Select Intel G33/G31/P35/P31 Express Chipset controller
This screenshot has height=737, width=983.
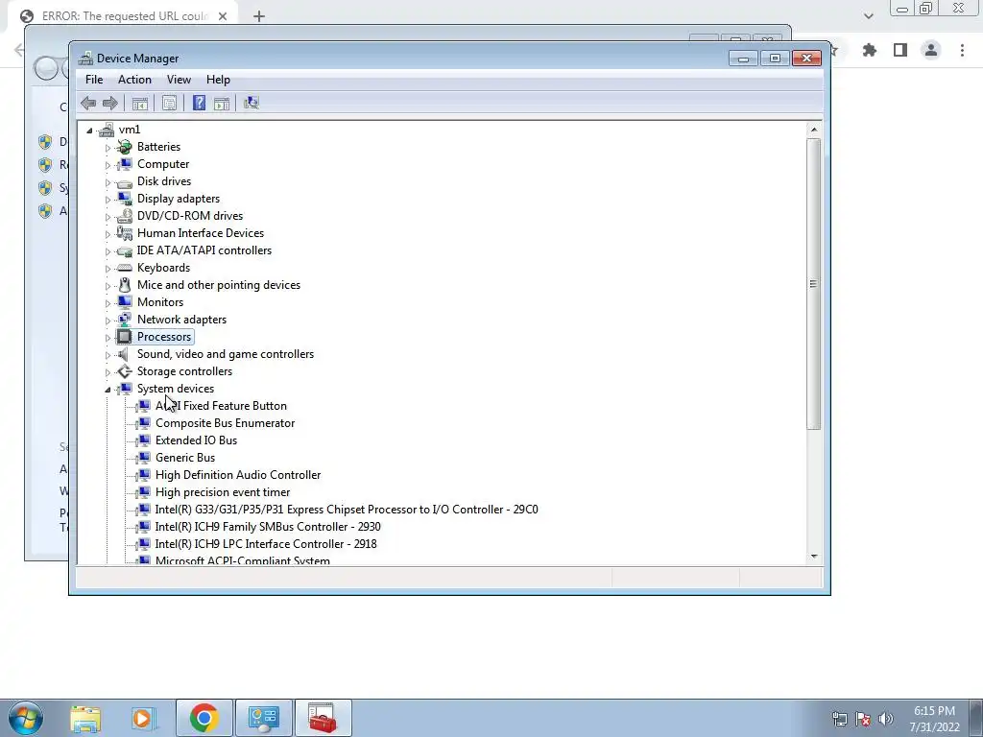346,510
